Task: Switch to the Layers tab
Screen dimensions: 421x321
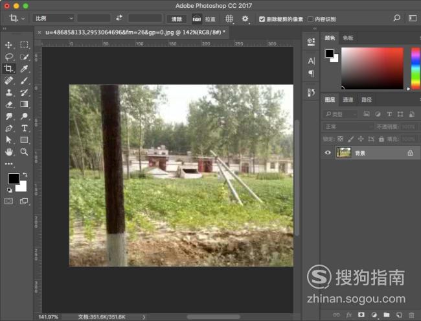Action: click(330, 100)
